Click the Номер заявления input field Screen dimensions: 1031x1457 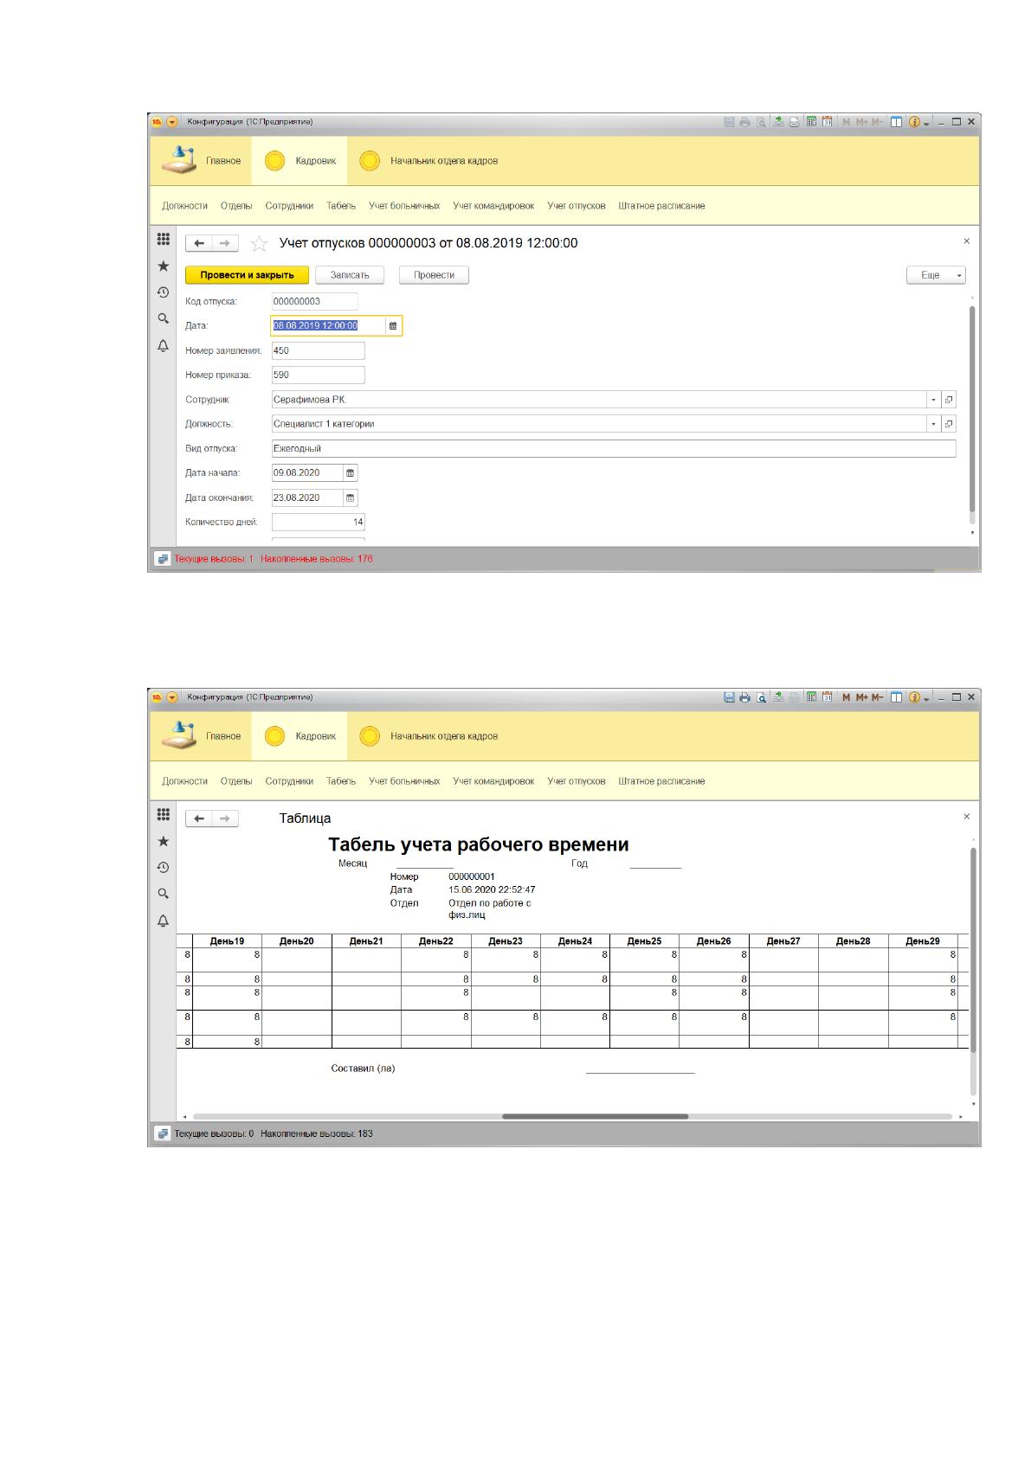point(318,350)
